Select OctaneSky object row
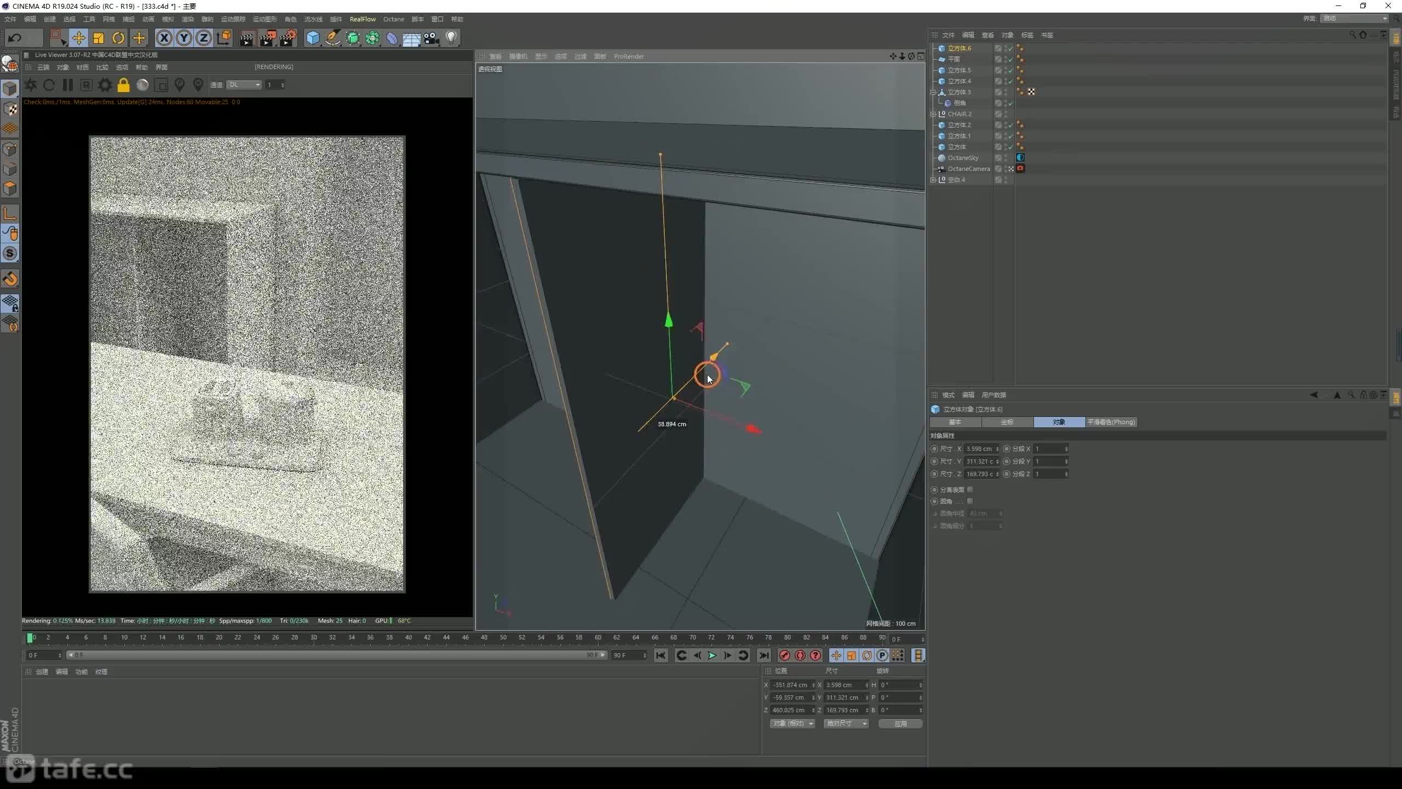1402x789 pixels. 963,158
